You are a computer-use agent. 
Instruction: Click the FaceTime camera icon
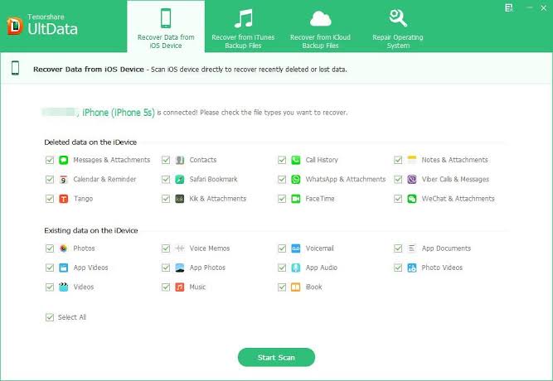(295, 199)
